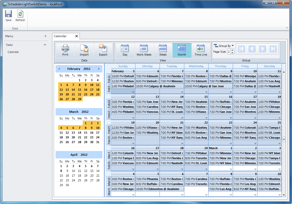Select the Month view button
The height and width of the screenshot is (204, 292).
click(x=182, y=50)
